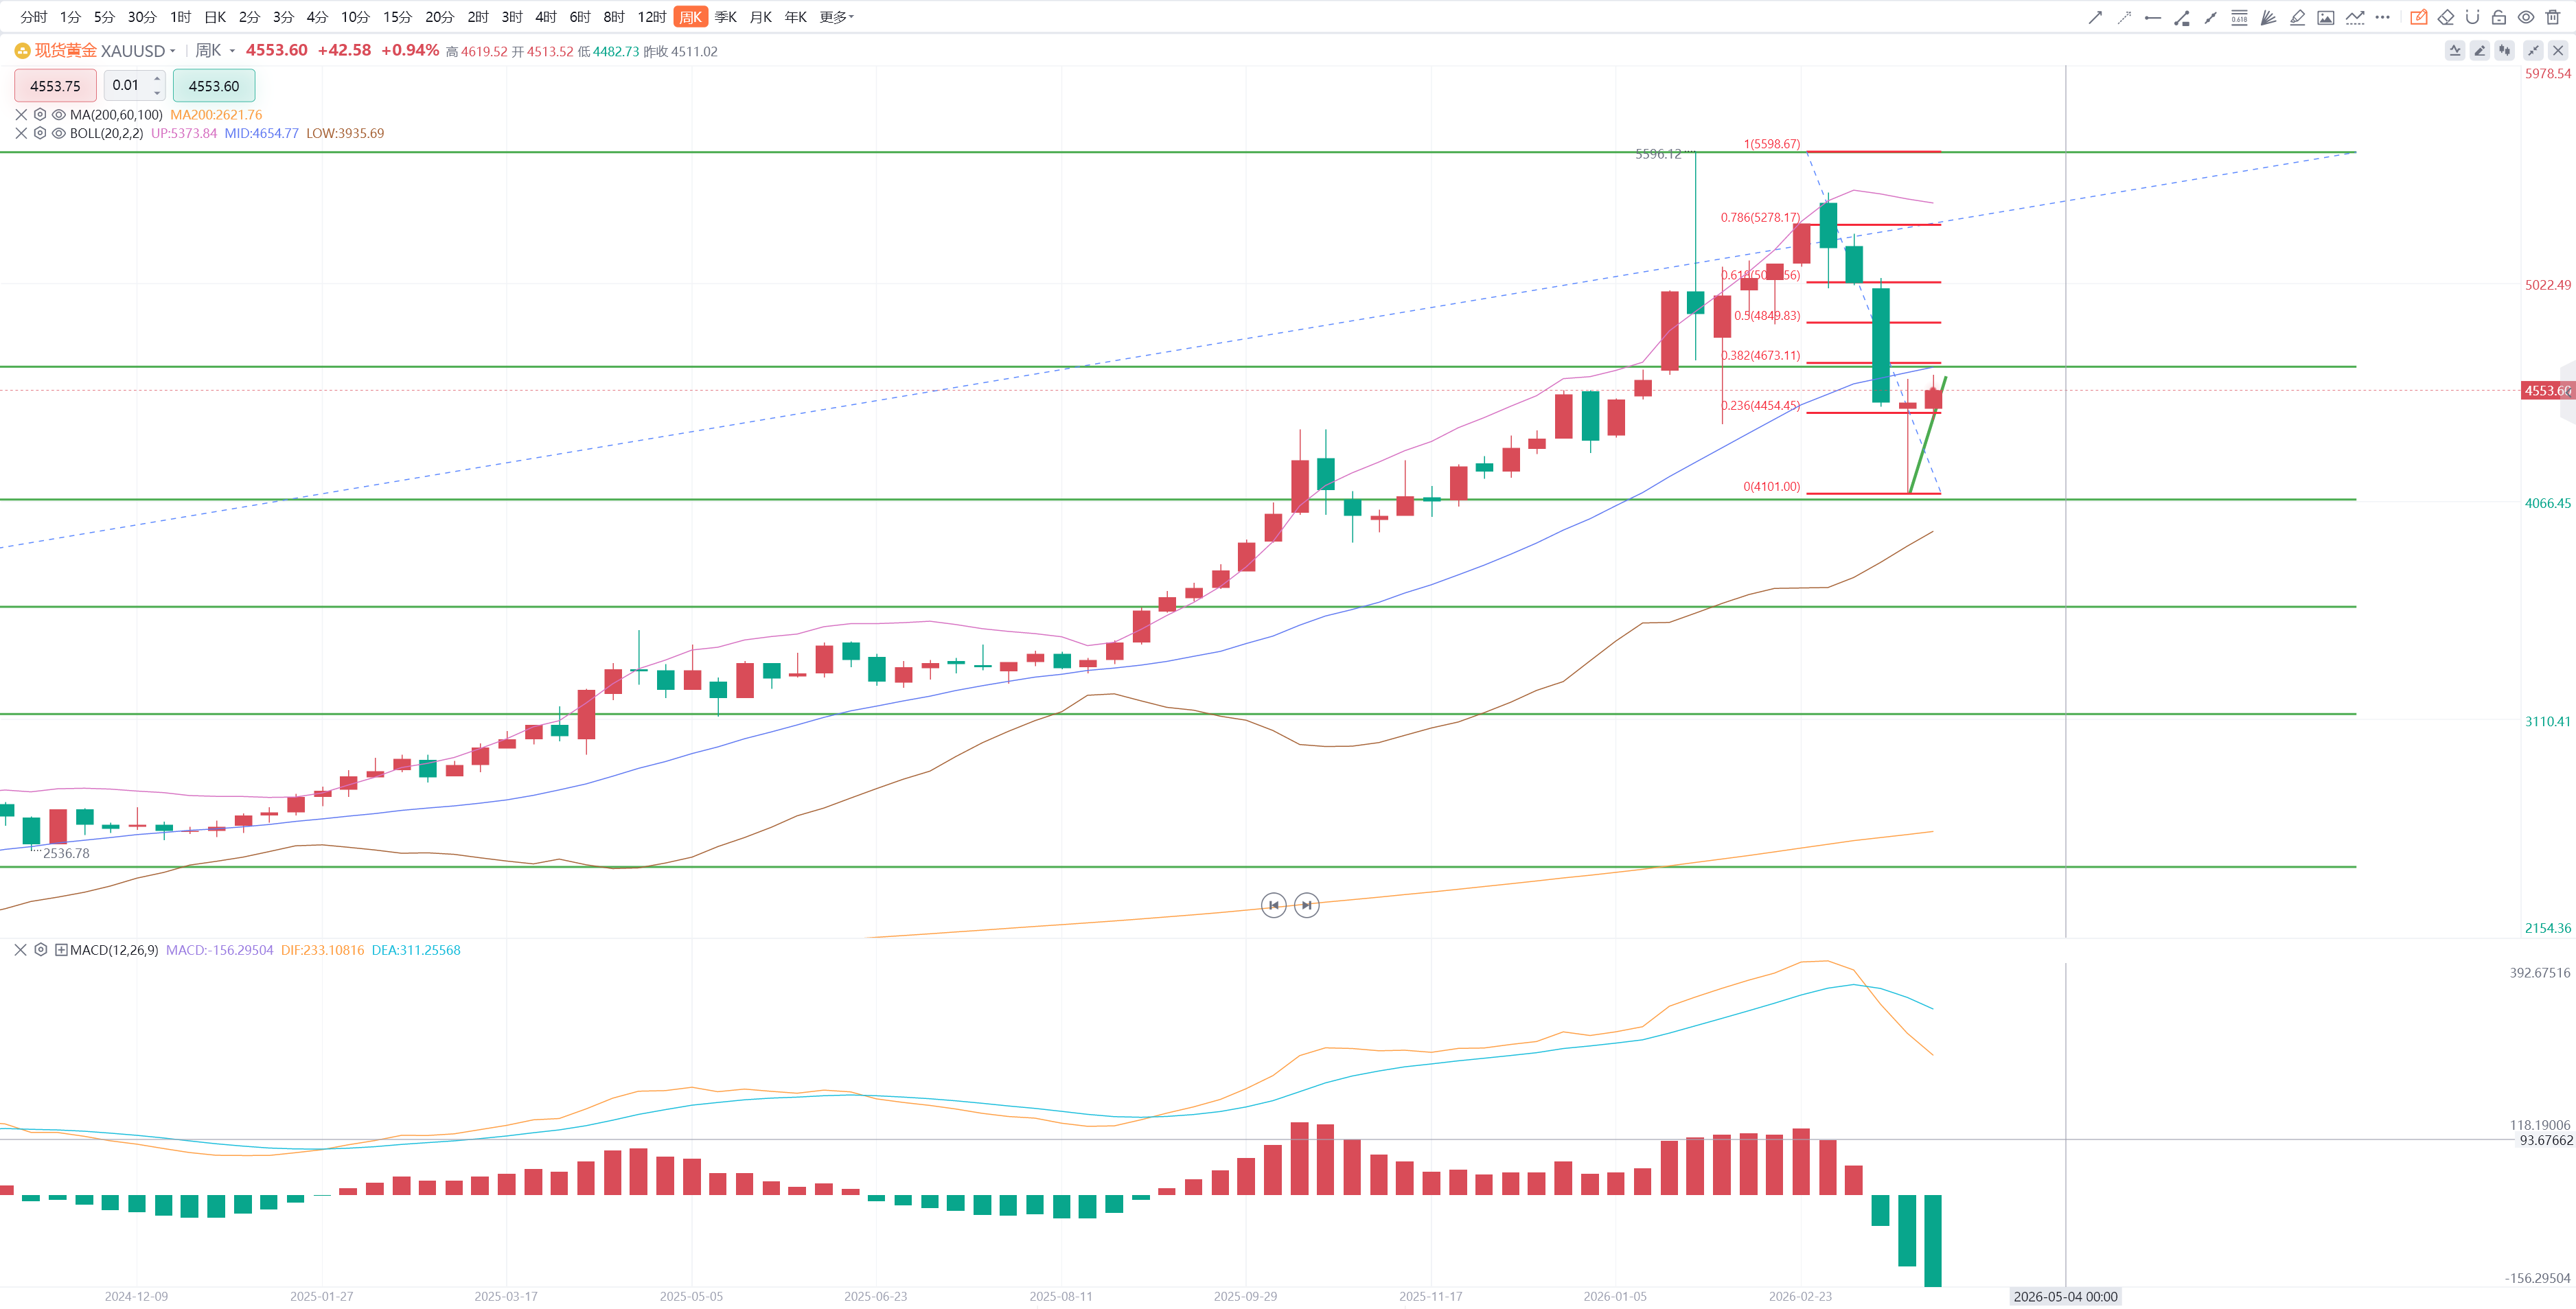Toggle BOLL(20,2,2) indicator visibility
This screenshot has width=2576, height=1309.
coord(58,133)
